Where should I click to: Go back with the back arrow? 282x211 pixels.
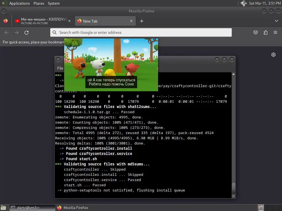tap(7, 33)
